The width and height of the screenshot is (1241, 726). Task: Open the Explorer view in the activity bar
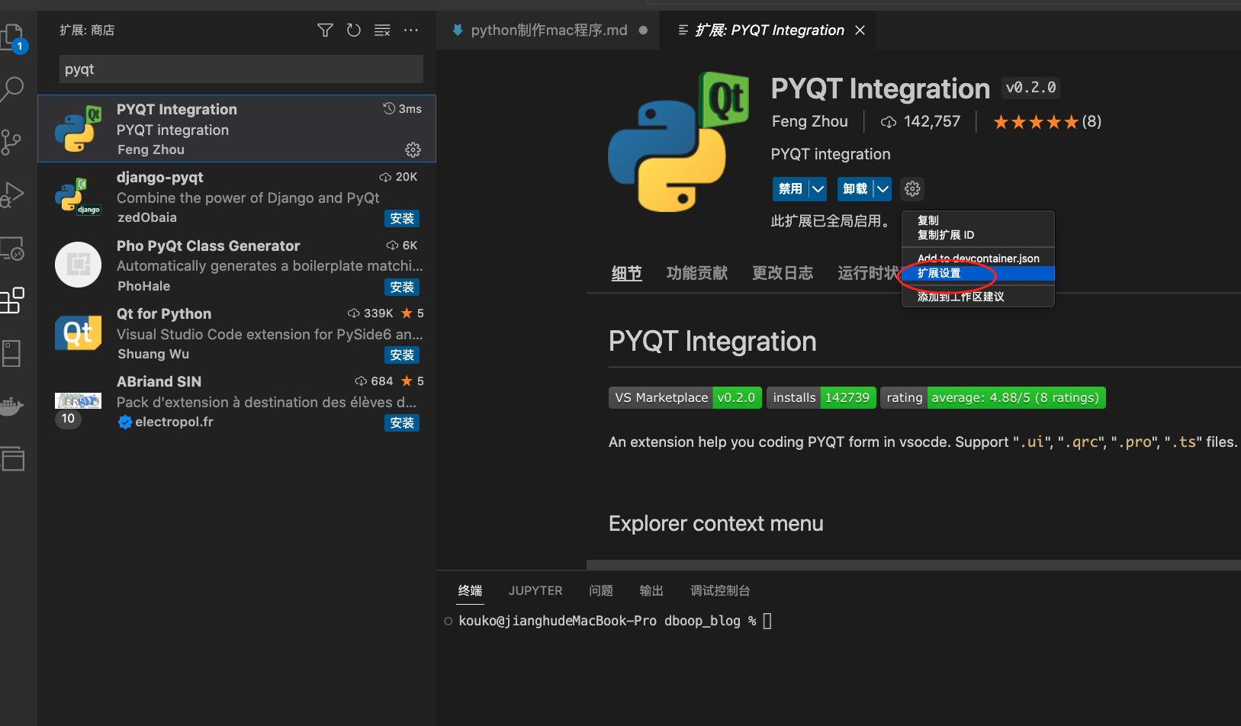pyautogui.click(x=14, y=36)
